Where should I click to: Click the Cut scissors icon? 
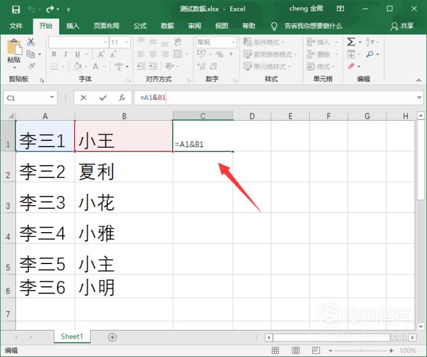click(x=31, y=42)
